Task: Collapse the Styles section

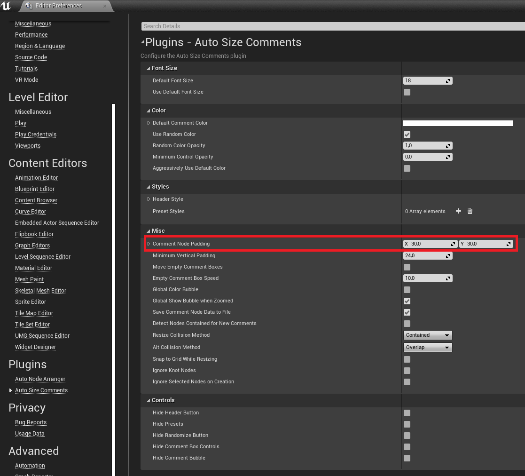Action: [149, 187]
